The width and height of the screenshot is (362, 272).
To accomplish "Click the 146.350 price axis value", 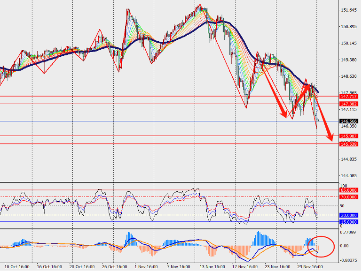I will (x=349, y=126).
